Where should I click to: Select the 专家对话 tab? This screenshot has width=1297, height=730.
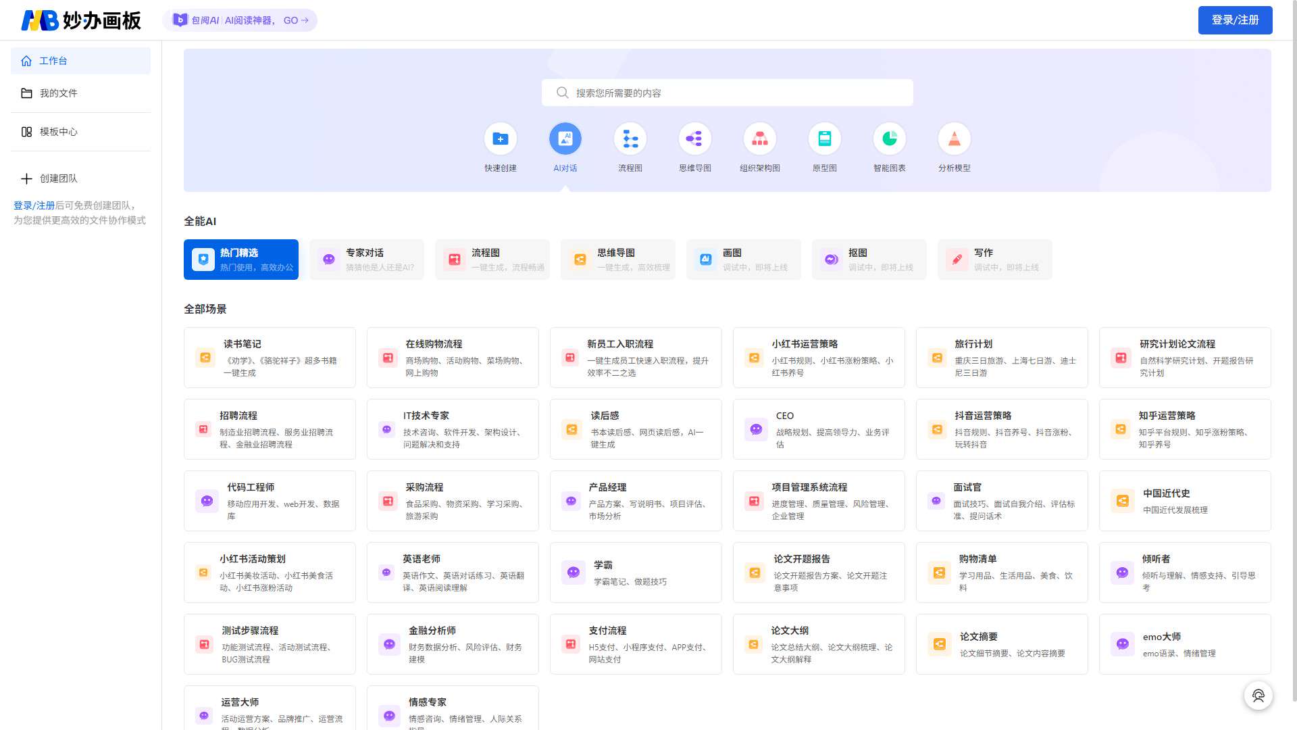pos(367,260)
